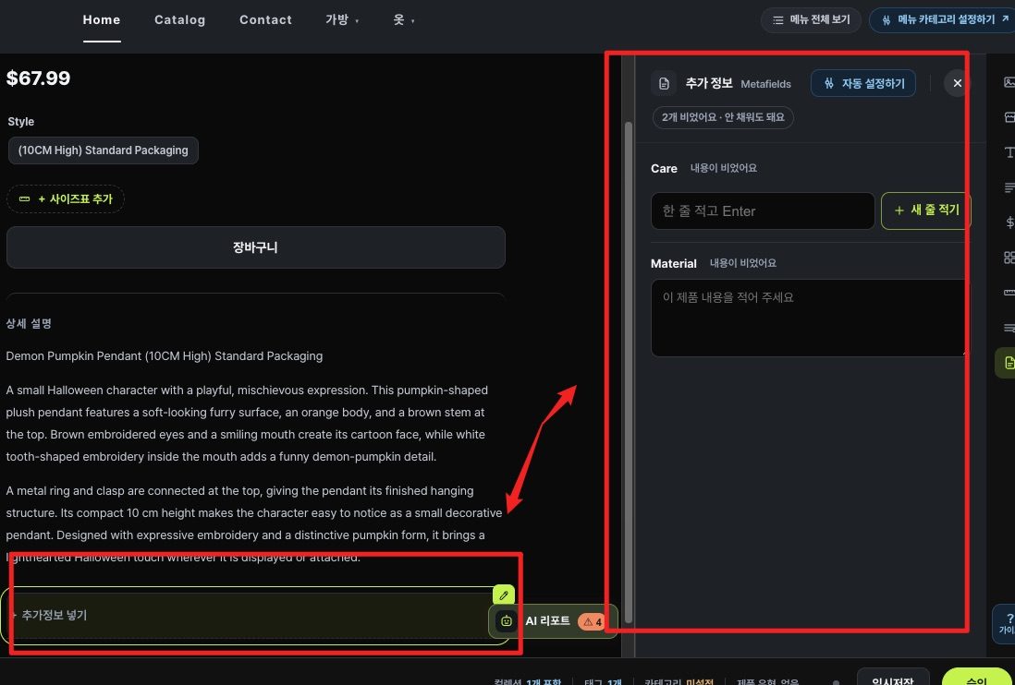Click the Material field label

tap(674, 264)
